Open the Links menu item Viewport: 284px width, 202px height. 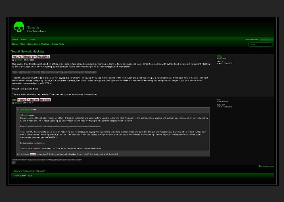[x=32, y=39]
